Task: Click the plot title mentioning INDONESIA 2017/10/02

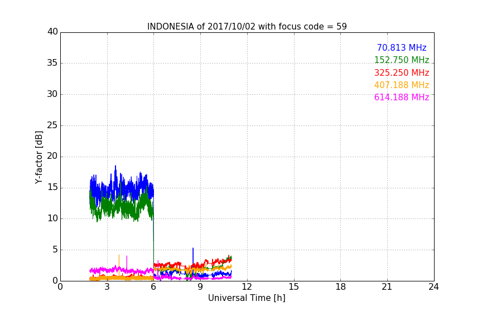Action: pos(247,27)
